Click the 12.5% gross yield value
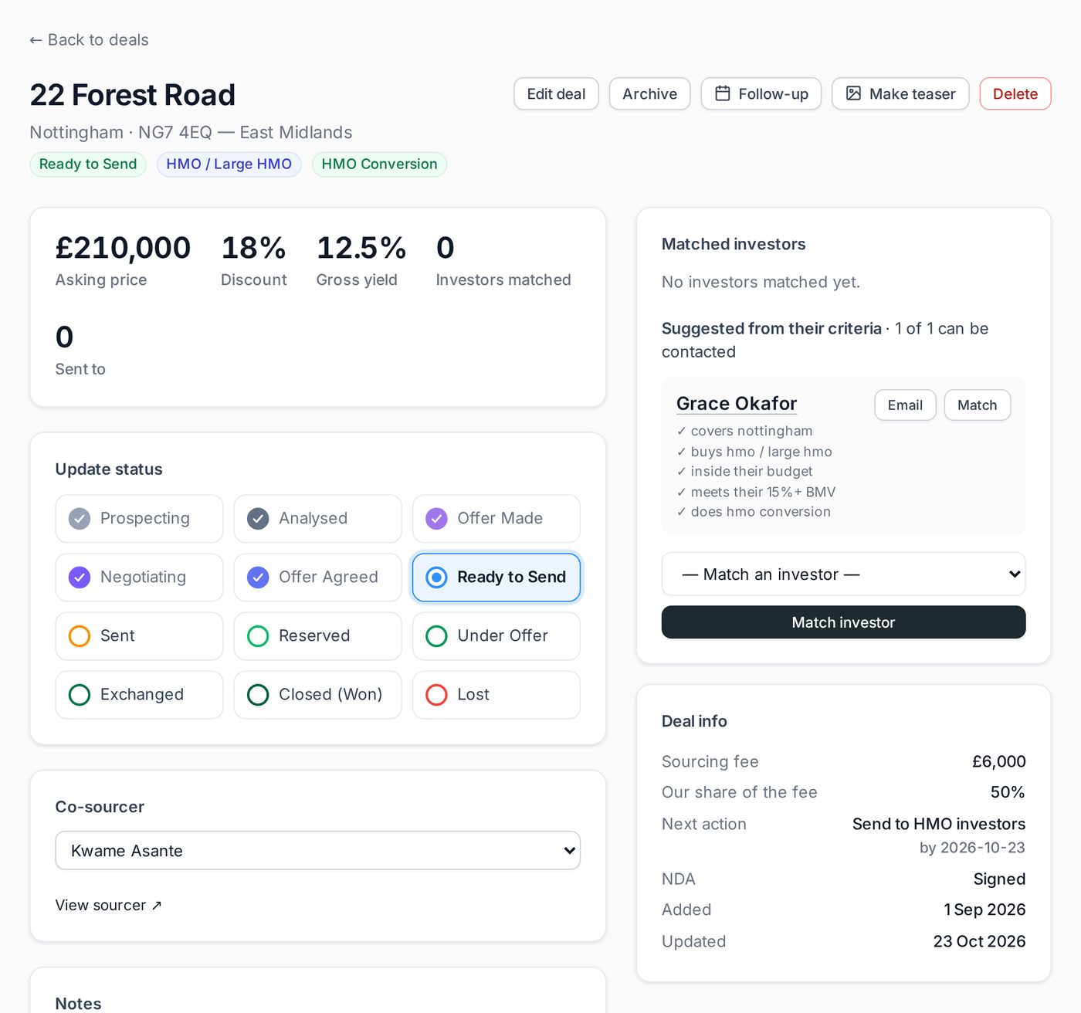The width and height of the screenshot is (1081, 1013). coord(361,248)
